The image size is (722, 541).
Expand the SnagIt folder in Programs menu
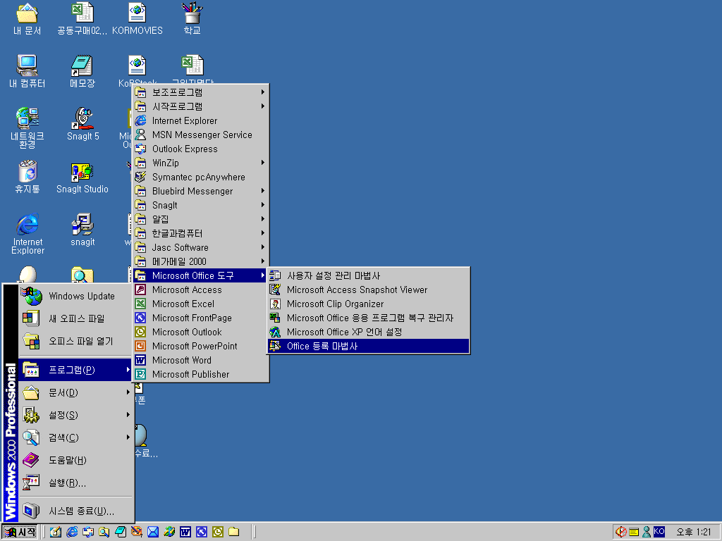coord(200,205)
